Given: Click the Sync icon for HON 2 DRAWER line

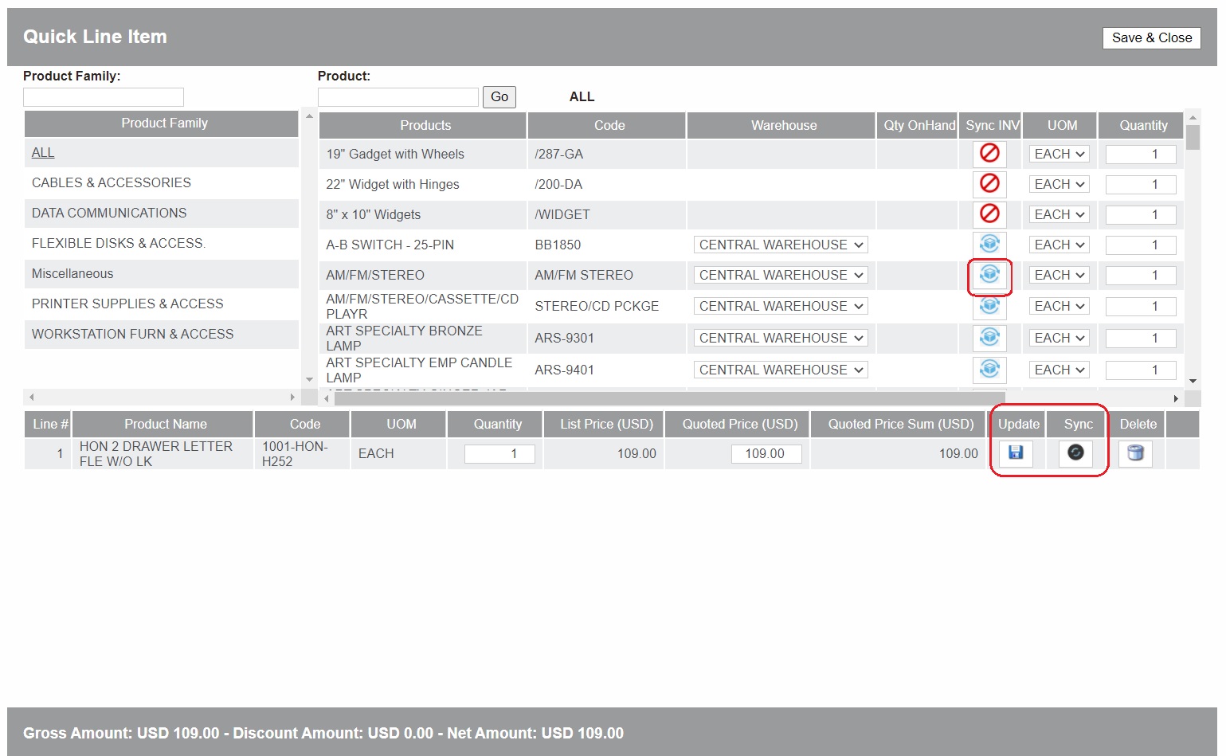Looking at the screenshot, I should (x=1076, y=453).
